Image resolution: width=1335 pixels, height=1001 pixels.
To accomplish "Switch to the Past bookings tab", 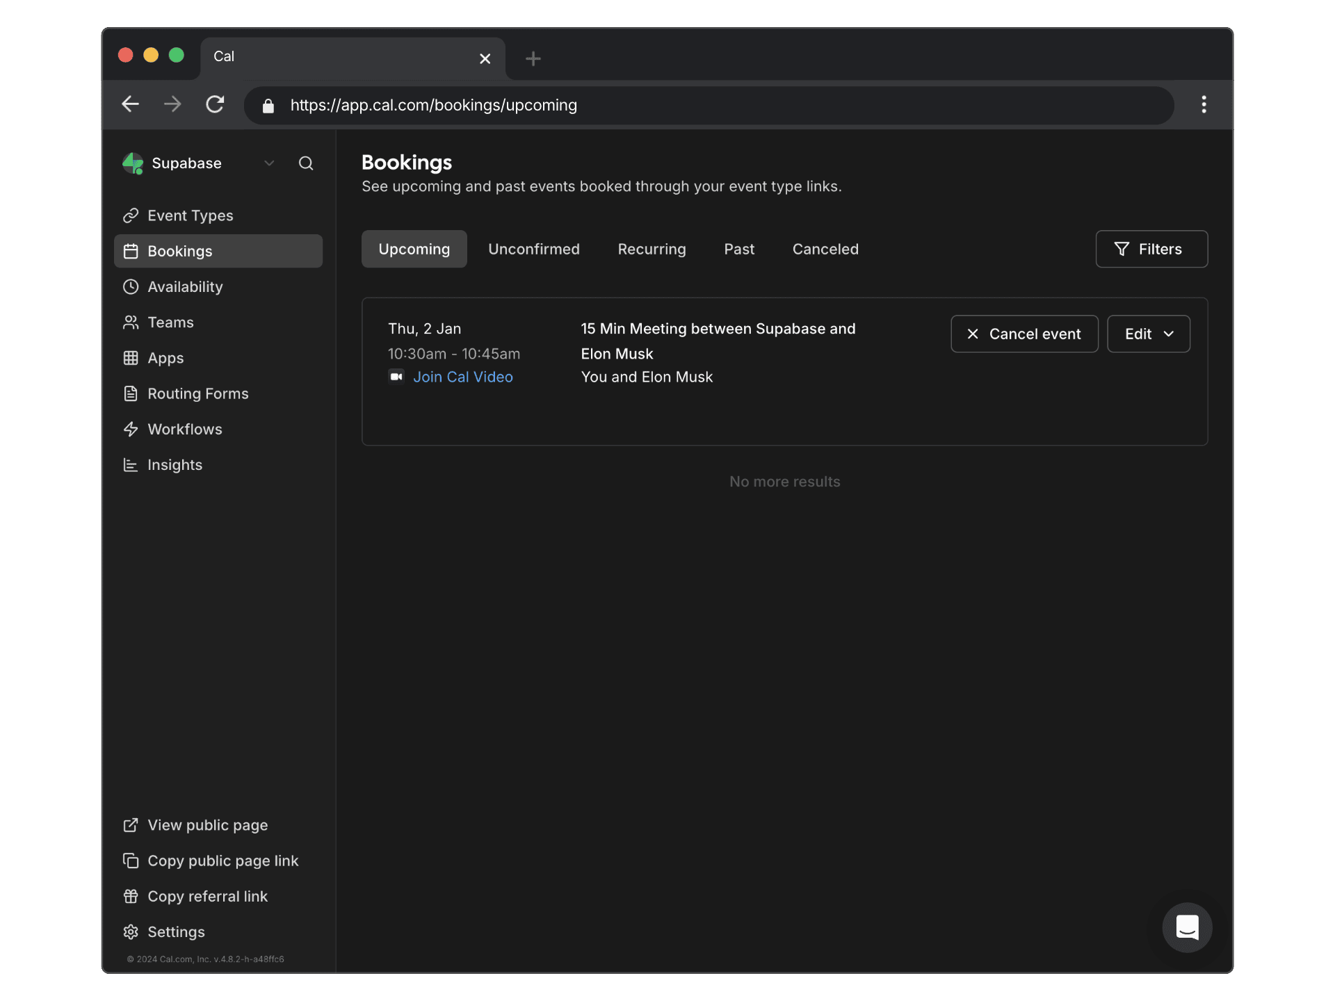I will point(739,249).
